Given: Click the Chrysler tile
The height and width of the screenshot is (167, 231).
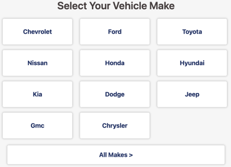Looking at the screenshot, I should [115, 125].
